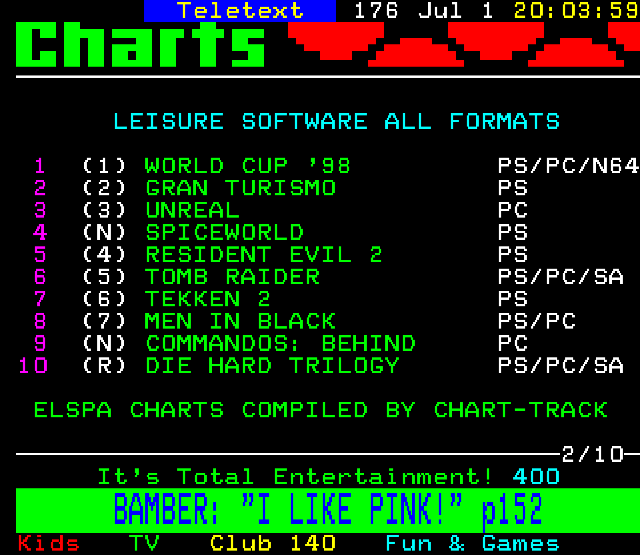Click the PS/PC/N64 format for World Cup '98
Viewport: 640px width, 555px height.
(568, 166)
